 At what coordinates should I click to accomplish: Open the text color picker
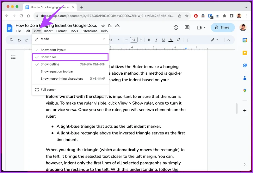(171, 40)
